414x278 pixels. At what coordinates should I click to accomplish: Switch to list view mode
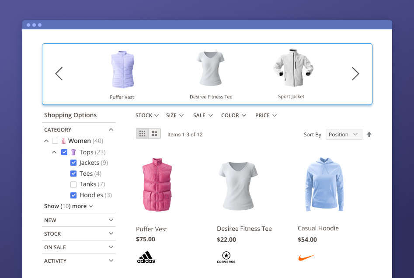[x=154, y=134]
